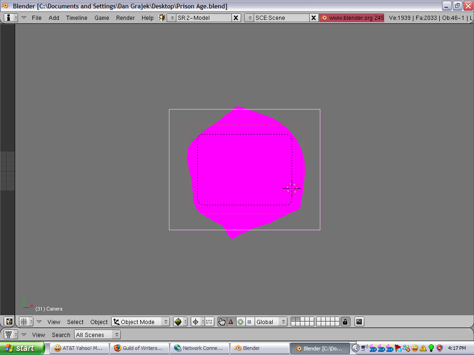
Task: Edit the SCE:Scene name field
Action: pyautogui.click(x=282, y=18)
